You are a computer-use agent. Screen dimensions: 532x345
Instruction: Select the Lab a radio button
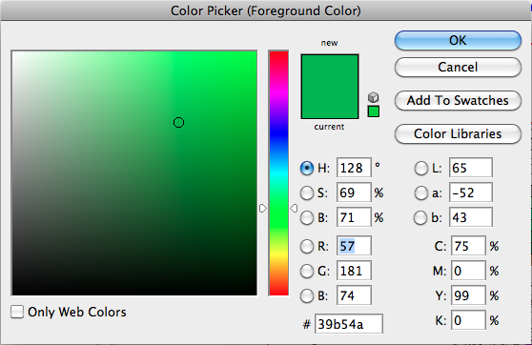coord(421,193)
